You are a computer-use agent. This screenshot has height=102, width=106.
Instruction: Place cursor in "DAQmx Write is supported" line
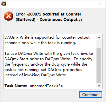(x=47, y=37)
